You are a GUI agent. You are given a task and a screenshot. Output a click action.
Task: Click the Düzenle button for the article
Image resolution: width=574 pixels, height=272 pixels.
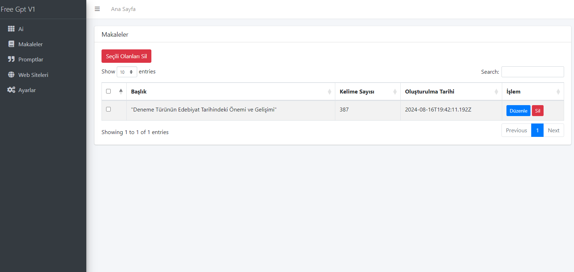(x=518, y=111)
